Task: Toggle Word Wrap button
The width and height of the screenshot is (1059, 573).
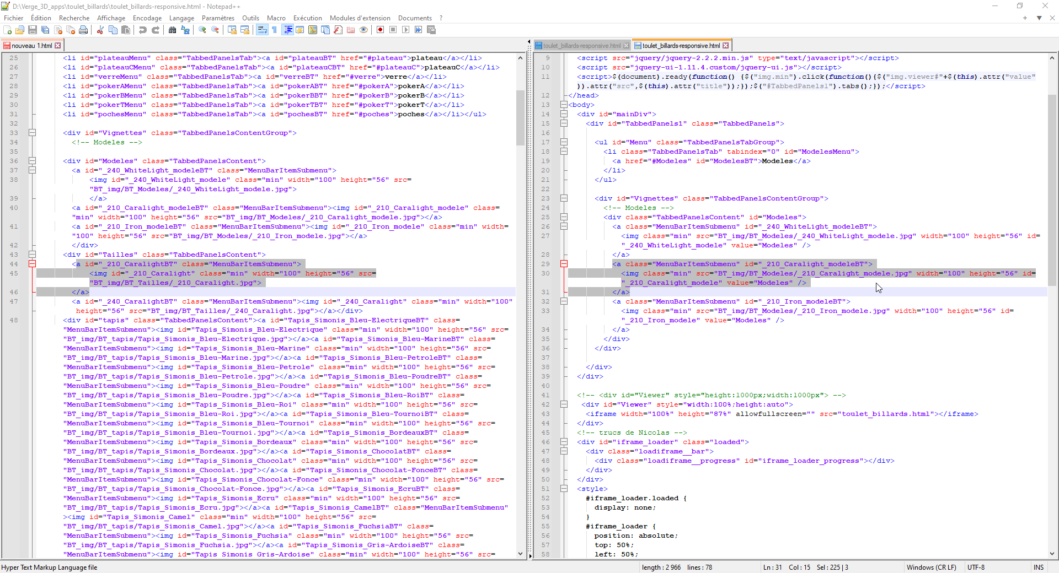Action: pyautogui.click(x=262, y=30)
